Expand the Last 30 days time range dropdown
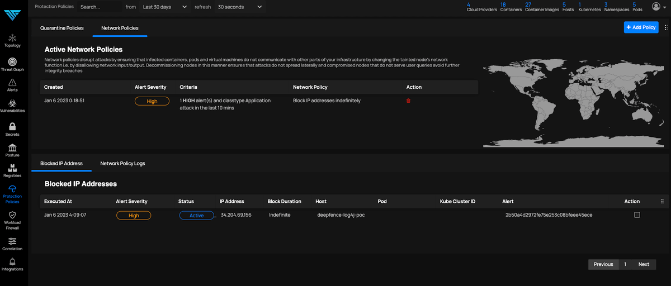 coord(164,7)
